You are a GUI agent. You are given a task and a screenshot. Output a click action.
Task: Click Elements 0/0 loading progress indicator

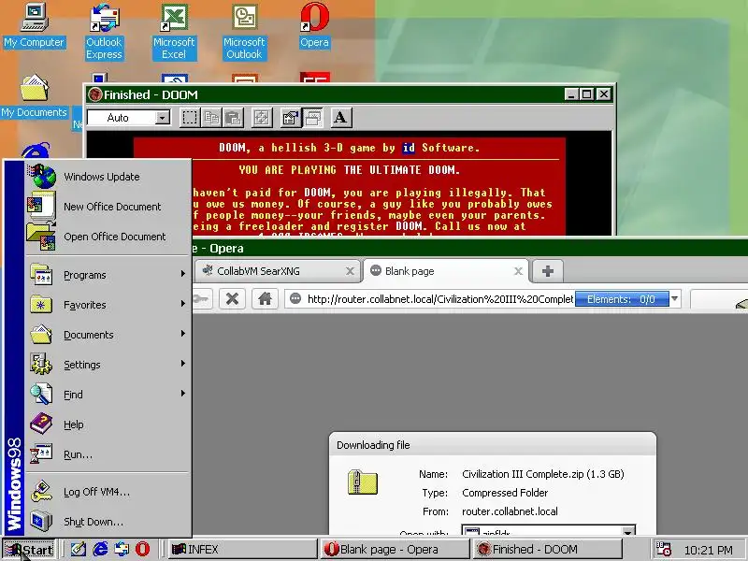point(622,299)
